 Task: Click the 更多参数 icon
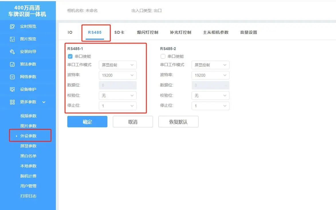[x=12, y=102]
